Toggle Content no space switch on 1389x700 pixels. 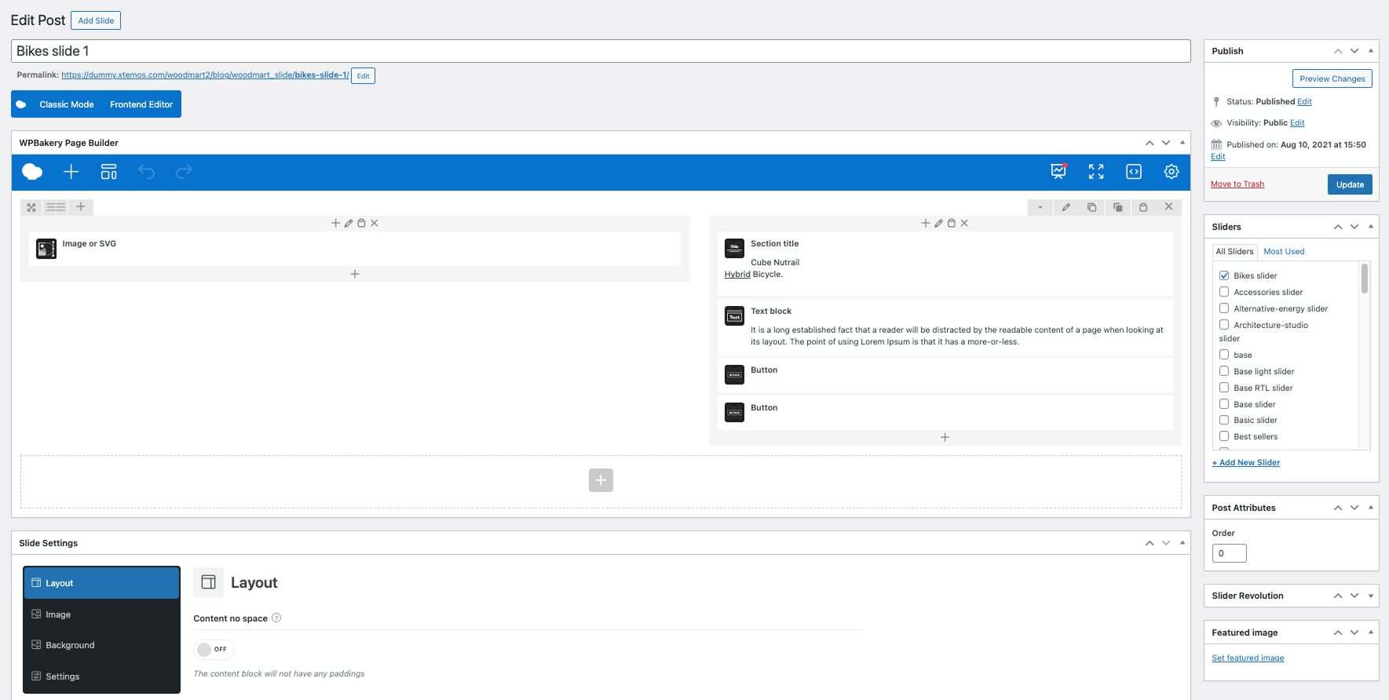point(214,649)
